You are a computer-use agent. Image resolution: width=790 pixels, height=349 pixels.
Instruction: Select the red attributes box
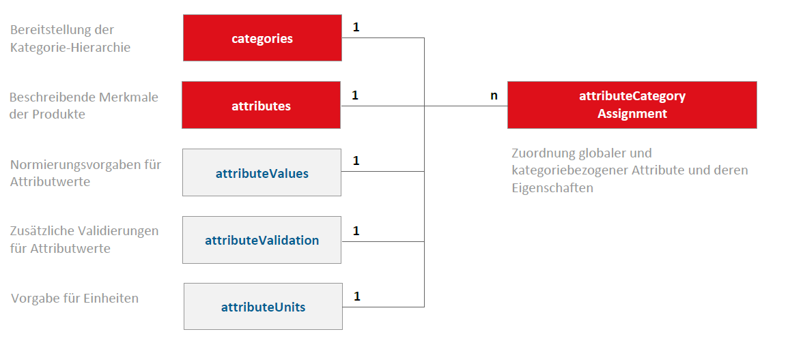pyautogui.click(x=261, y=105)
